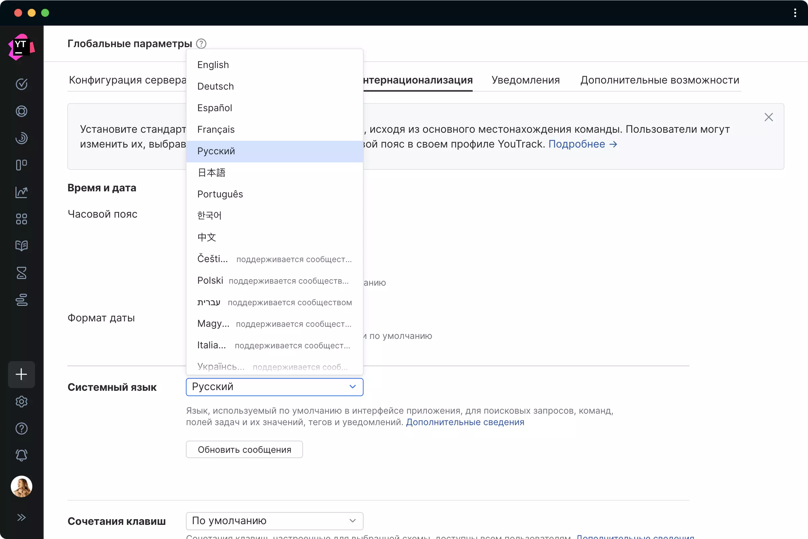
Task: Click help icon next to Глобальные параметры
Action: click(201, 44)
